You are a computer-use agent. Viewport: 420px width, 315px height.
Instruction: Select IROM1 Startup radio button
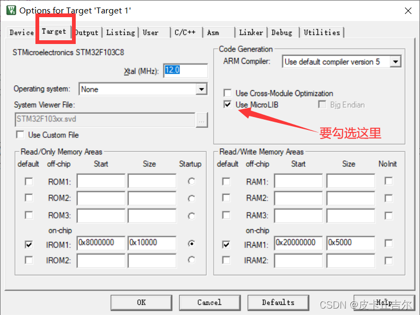click(191, 244)
